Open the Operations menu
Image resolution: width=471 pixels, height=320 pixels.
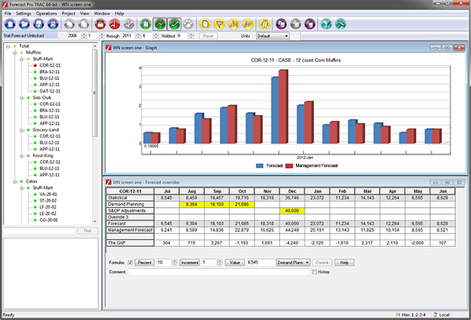click(46, 13)
